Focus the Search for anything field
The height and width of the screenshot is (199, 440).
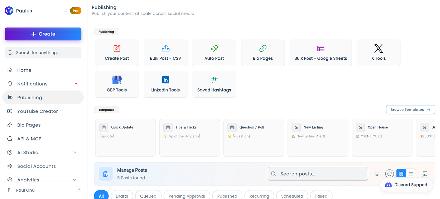click(x=43, y=53)
